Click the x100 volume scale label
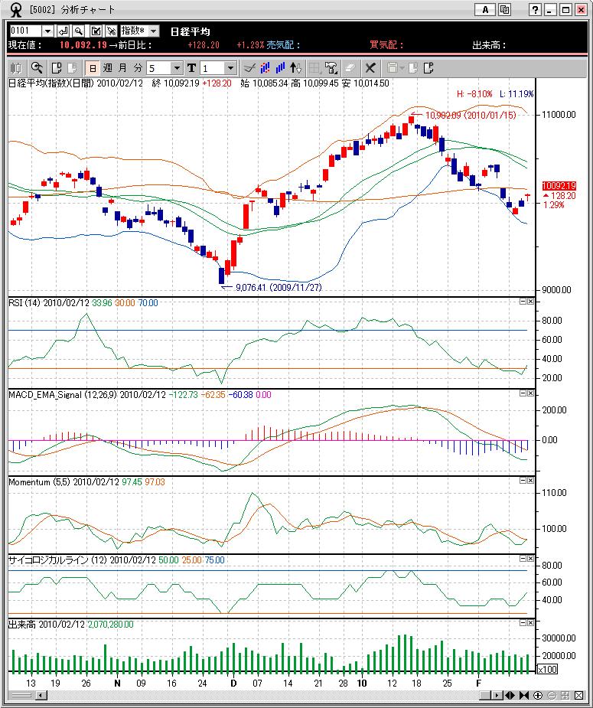The image size is (593, 708). pyautogui.click(x=546, y=669)
